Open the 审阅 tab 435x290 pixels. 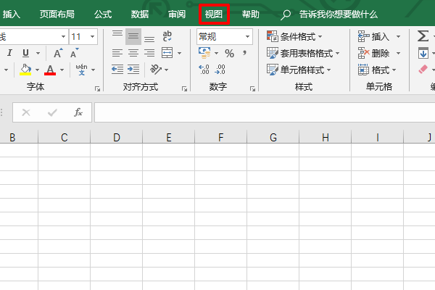click(x=177, y=14)
